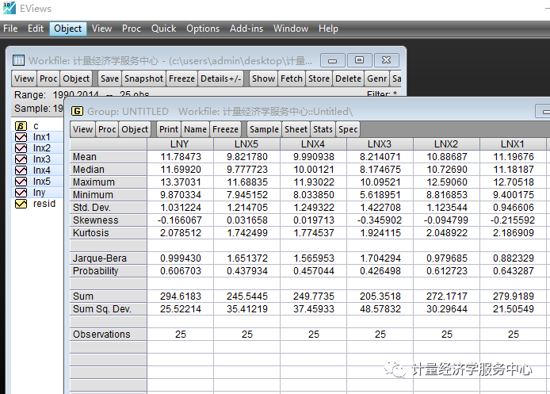Image resolution: width=550 pixels, height=394 pixels.
Task: Select the lnx1 series icon
Action: click(x=21, y=137)
